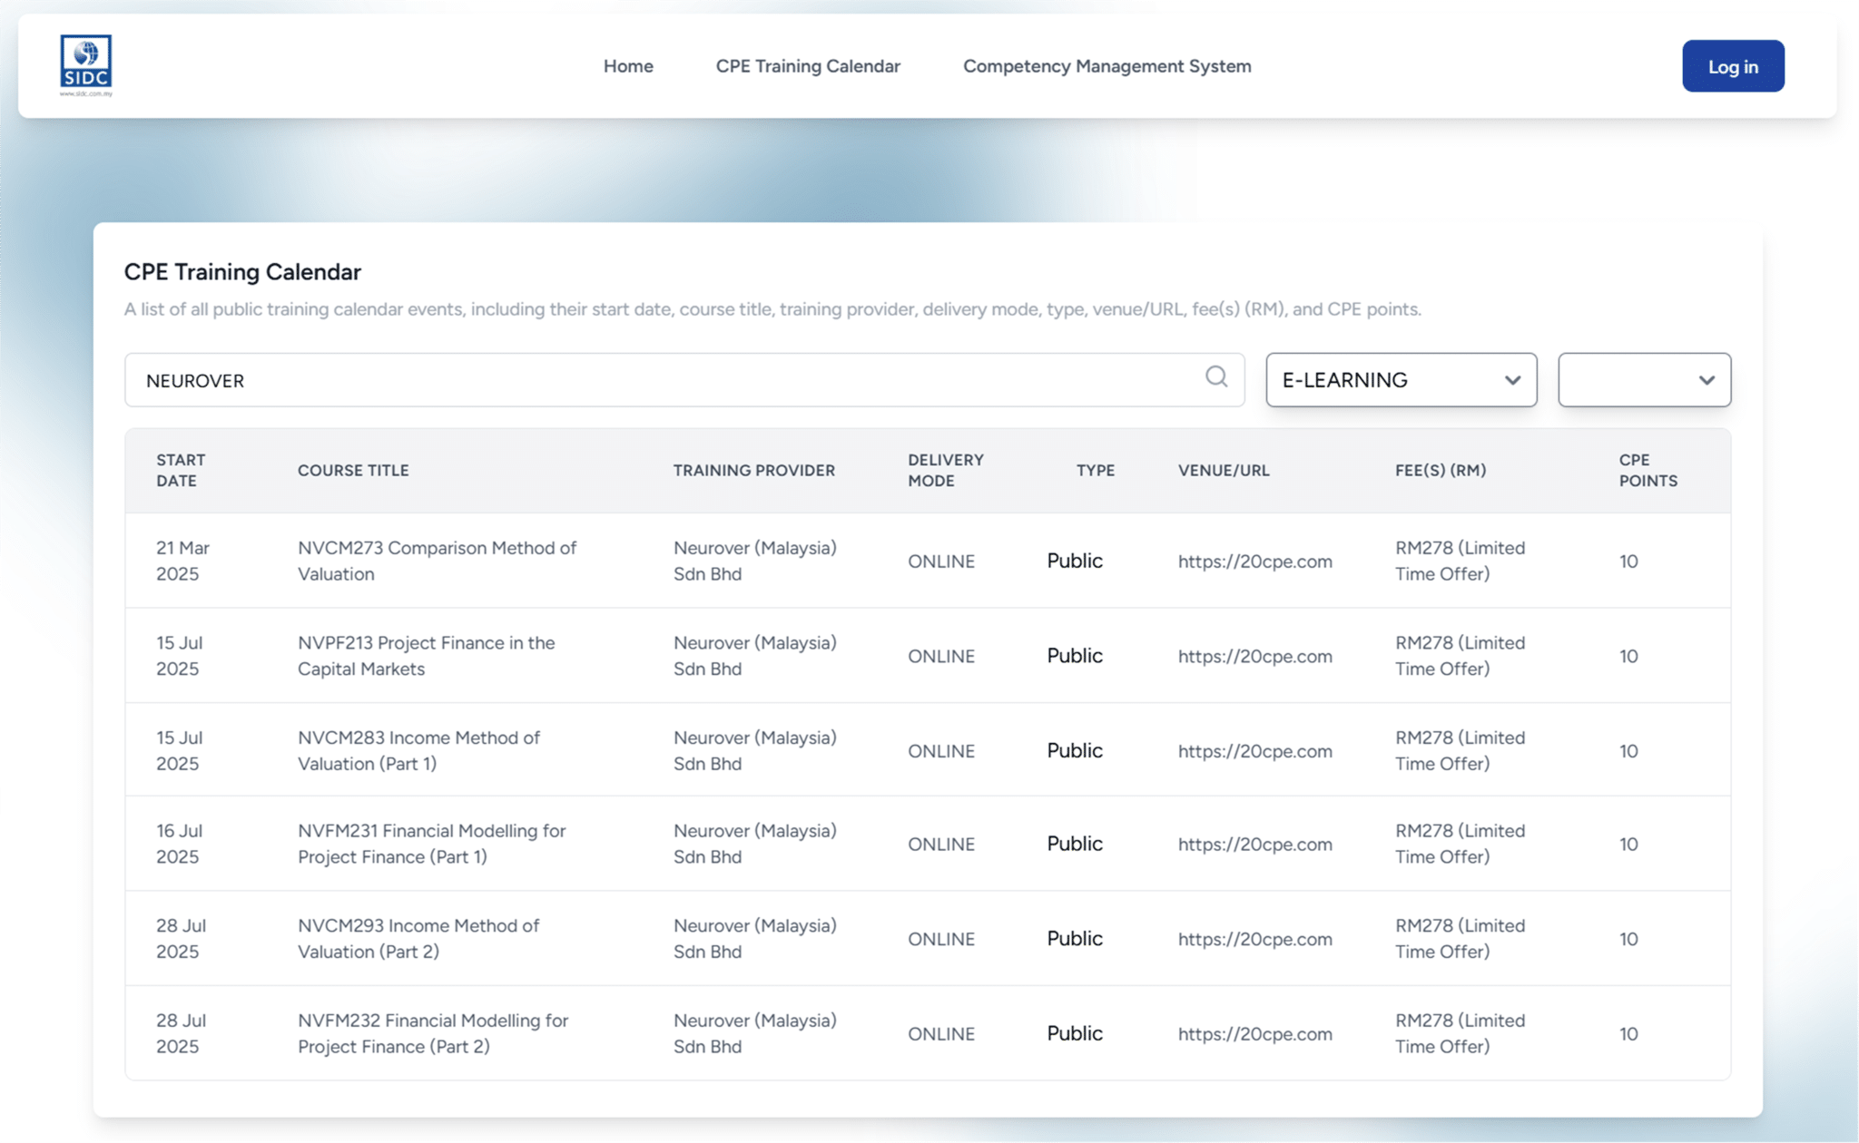Click the START DATE column header
Viewport: 1859px width, 1143px height.
[x=181, y=470]
